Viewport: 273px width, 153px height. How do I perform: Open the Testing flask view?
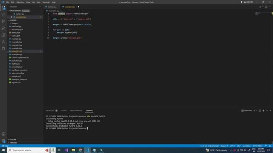[x=3, y=42]
